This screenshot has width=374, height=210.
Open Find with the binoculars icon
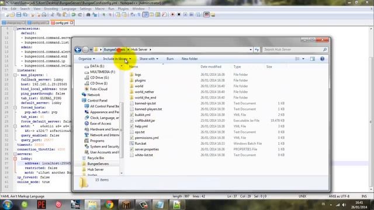click(x=88, y=15)
